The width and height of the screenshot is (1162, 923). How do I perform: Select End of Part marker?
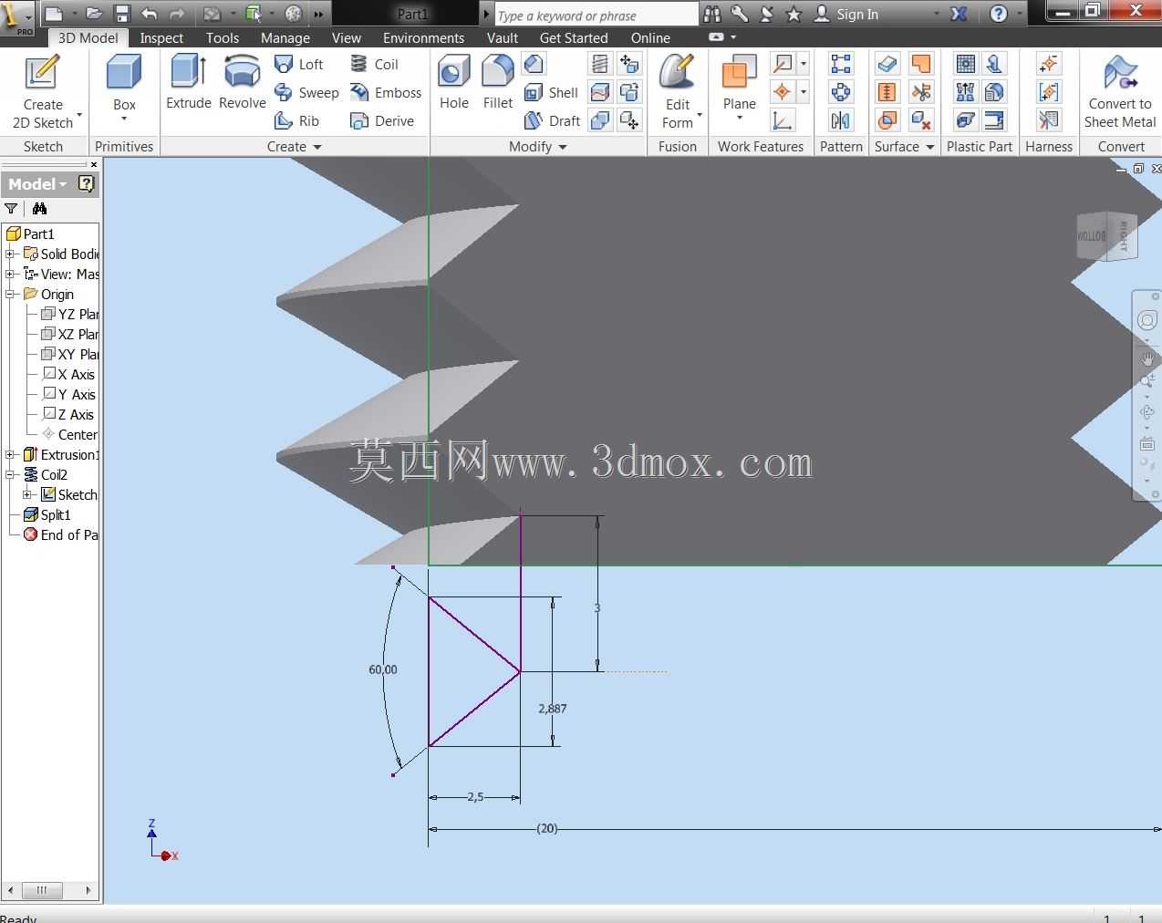pos(60,534)
